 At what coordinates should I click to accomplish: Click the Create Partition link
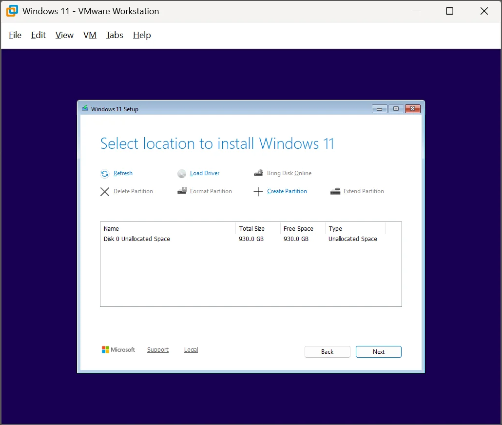[x=287, y=191]
